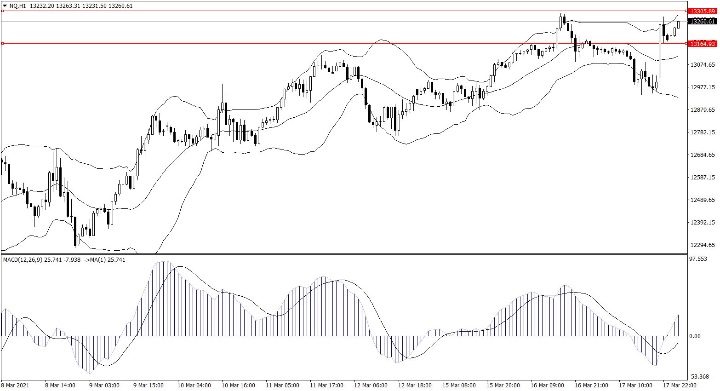720x391 pixels.
Task: Click the divider between price chart and MACD
Action: point(344,254)
